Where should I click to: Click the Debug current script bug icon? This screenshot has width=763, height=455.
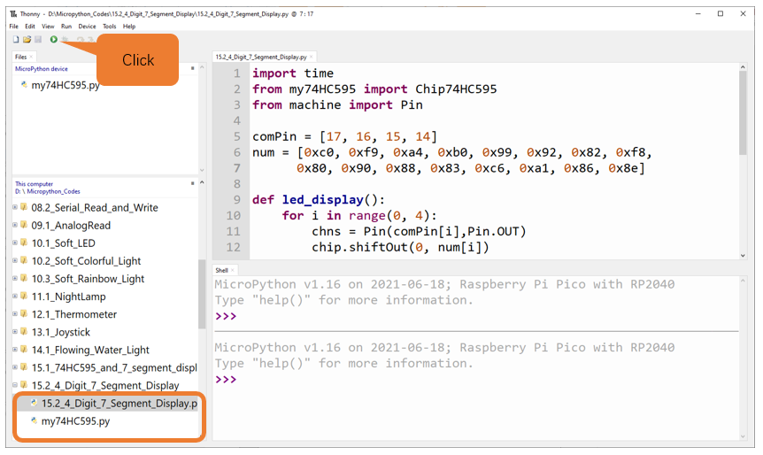click(65, 40)
